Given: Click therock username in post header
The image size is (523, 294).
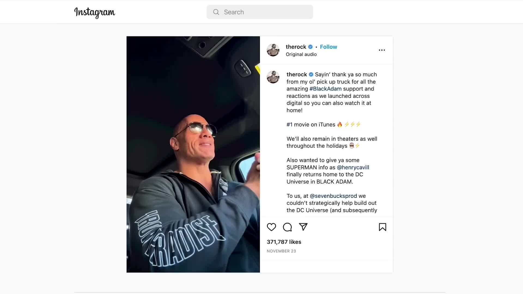Looking at the screenshot, I should coord(296,47).
